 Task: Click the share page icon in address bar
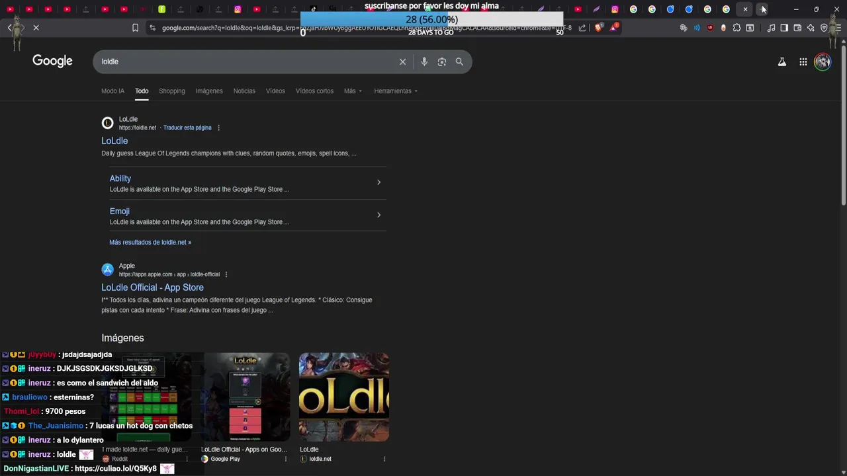point(582,28)
